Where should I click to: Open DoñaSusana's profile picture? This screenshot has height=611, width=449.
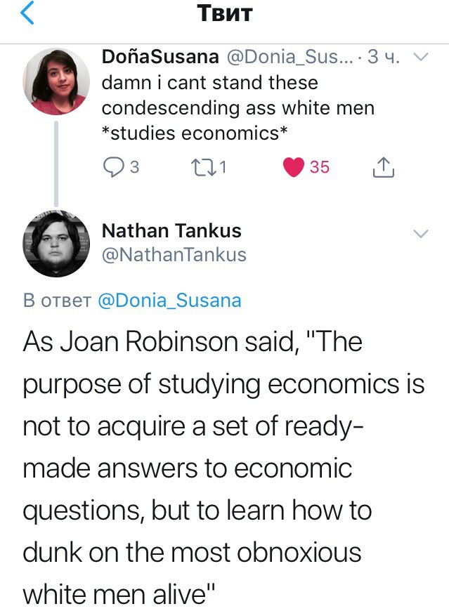pyautogui.click(x=56, y=84)
